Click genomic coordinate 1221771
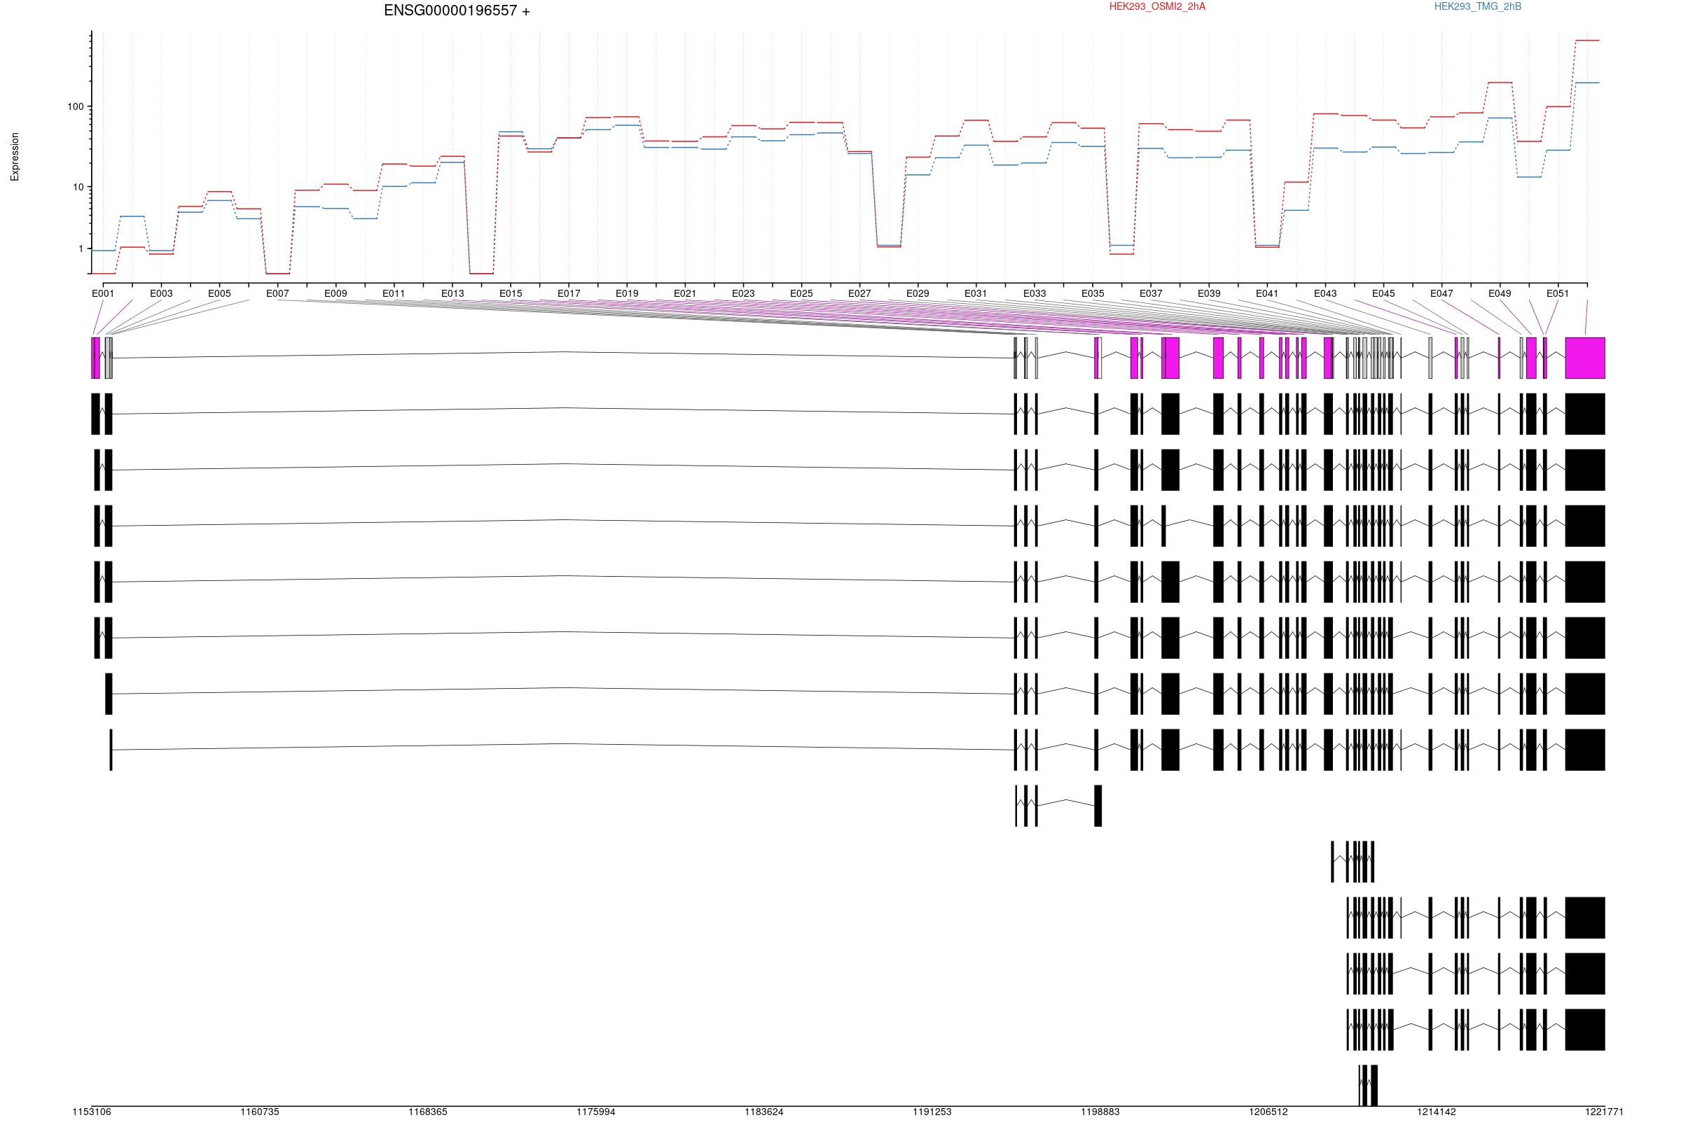The image size is (1681, 1127). (1605, 1112)
